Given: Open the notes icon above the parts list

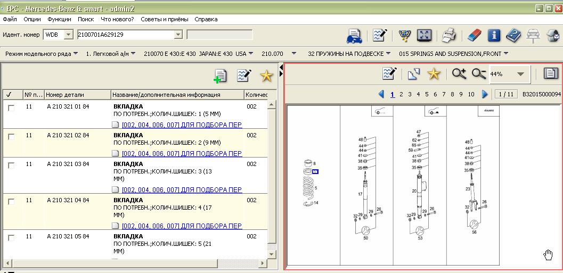Looking at the screenshot, I should click(x=244, y=76).
